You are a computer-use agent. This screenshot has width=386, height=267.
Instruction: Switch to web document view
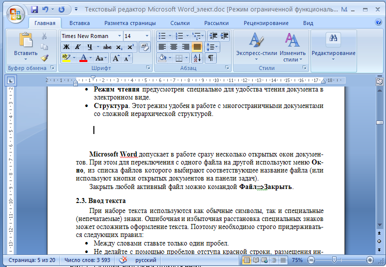pyautogui.click(x=265, y=260)
